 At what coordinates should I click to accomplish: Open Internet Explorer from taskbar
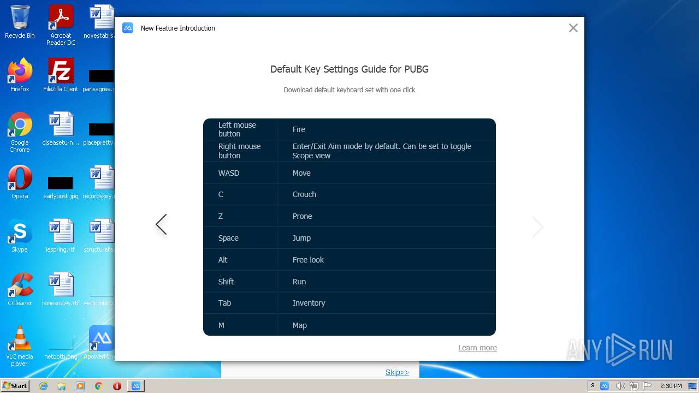[x=43, y=386]
